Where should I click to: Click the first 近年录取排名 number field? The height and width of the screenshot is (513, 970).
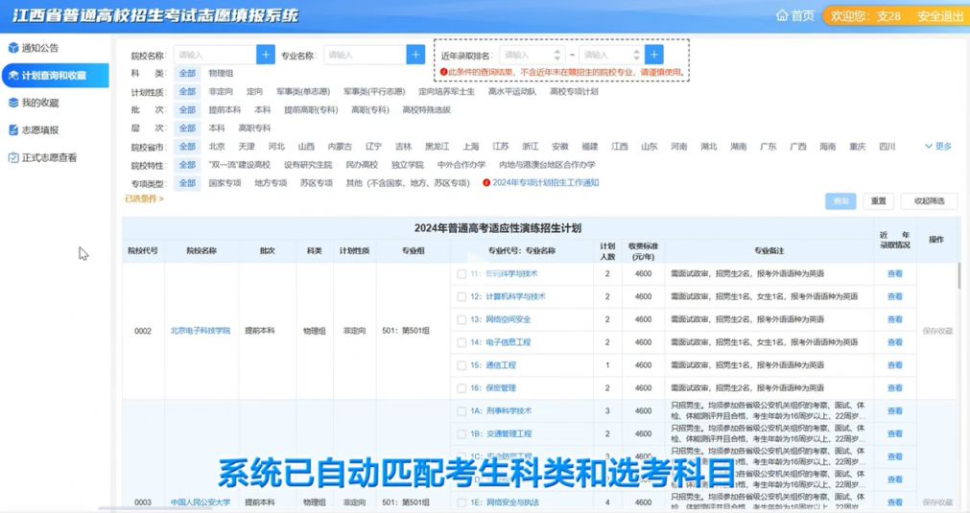pos(532,55)
